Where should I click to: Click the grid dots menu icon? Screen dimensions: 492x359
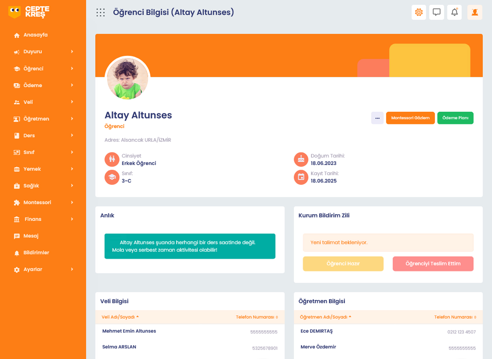(101, 12)
